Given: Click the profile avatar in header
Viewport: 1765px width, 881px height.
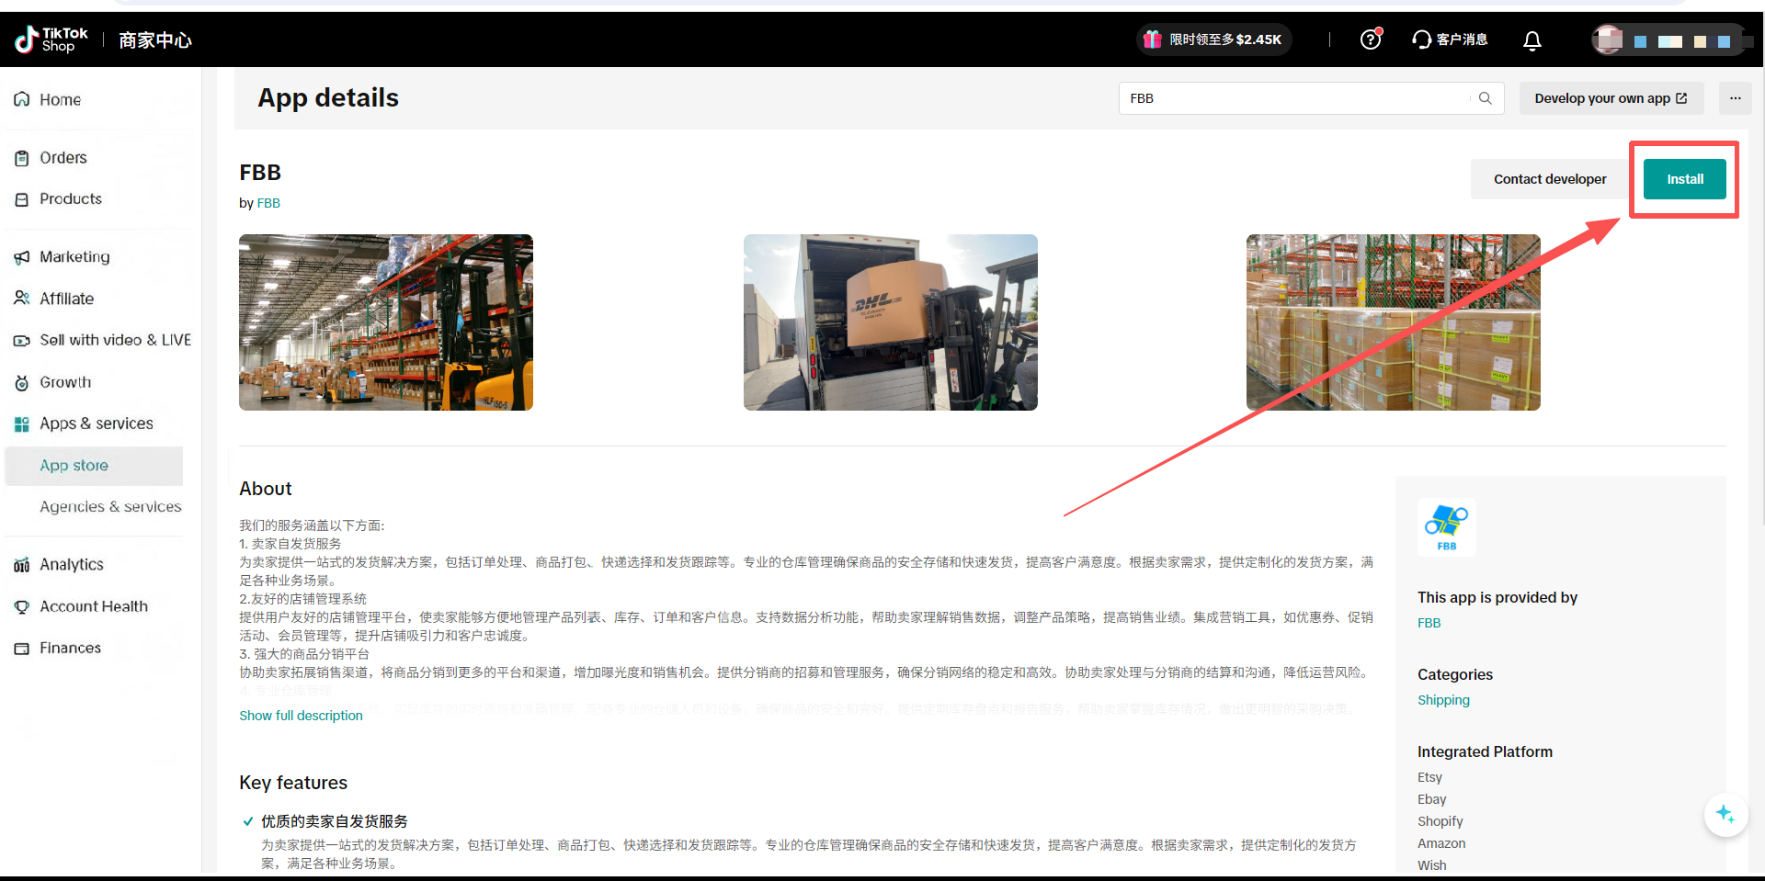Looking at the screenshot, I should point(1608,40).
